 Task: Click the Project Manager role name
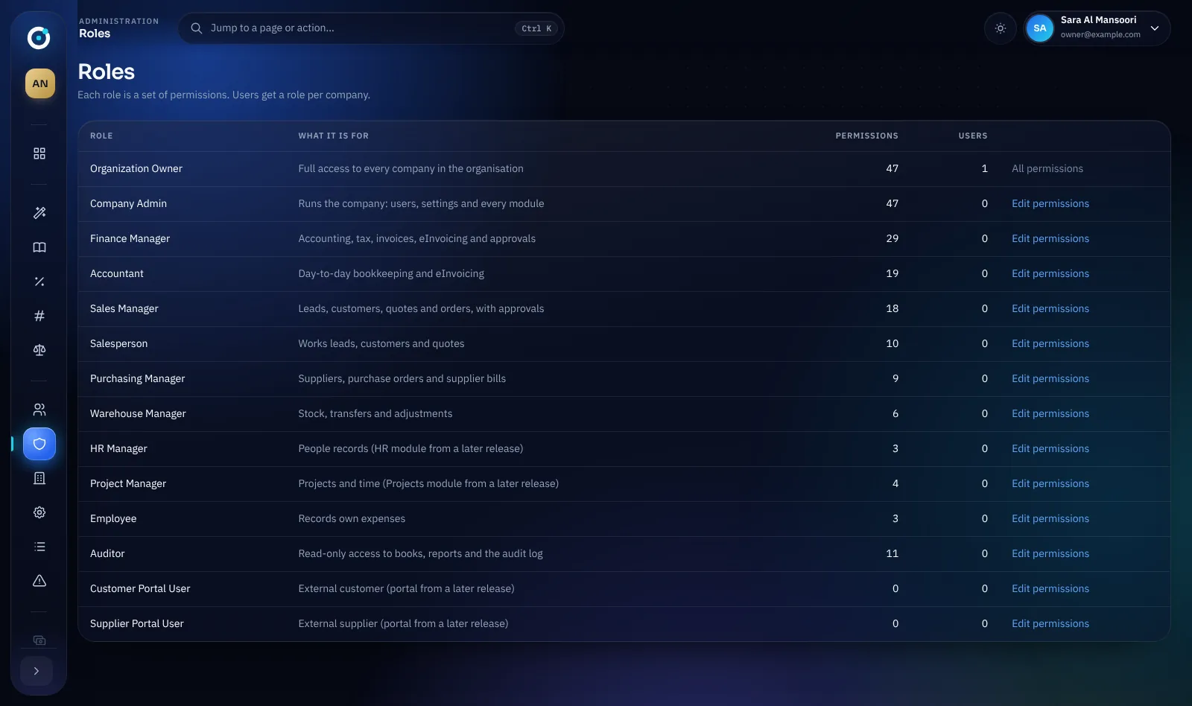point(128,483)
